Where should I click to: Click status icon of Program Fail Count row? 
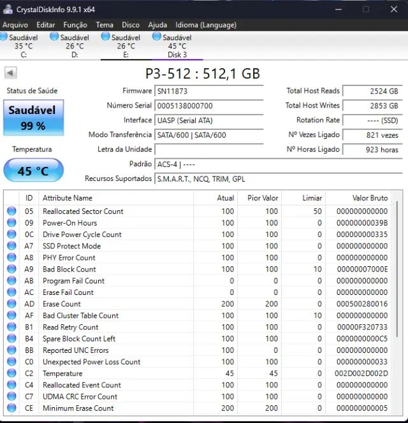pyautogui.click(x=11, y=280)
